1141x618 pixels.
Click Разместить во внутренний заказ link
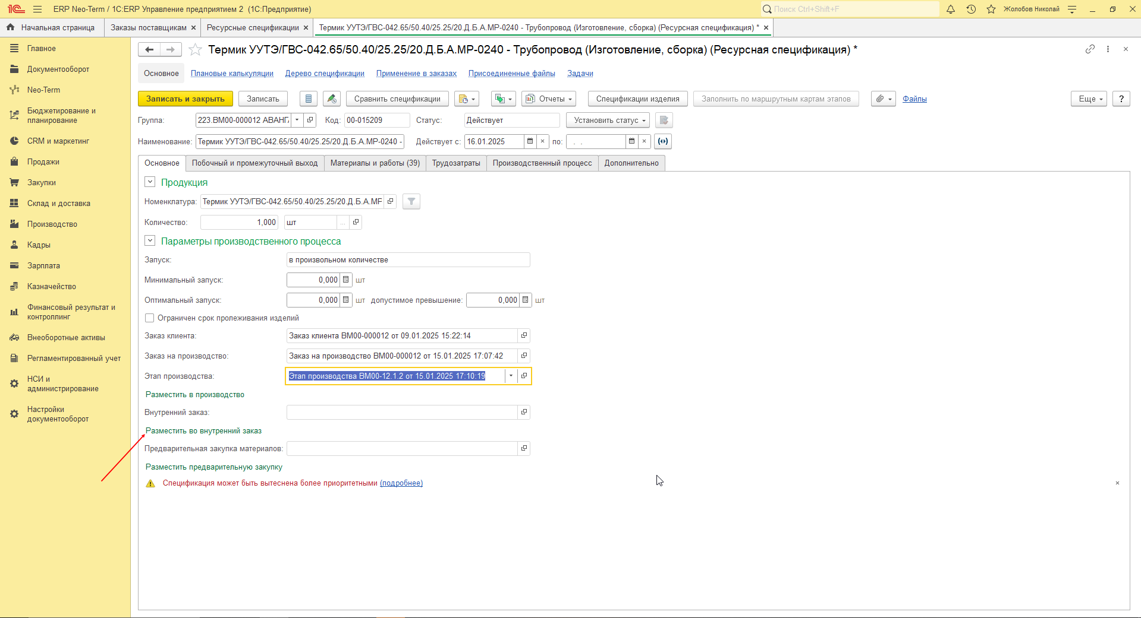tap(203, 431)
